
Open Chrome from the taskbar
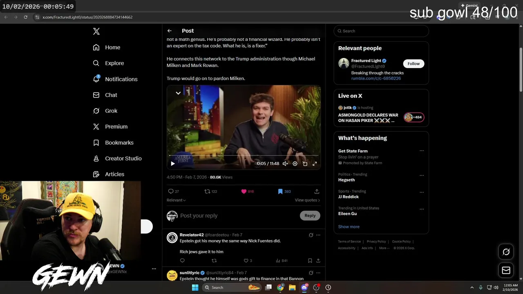280,287
